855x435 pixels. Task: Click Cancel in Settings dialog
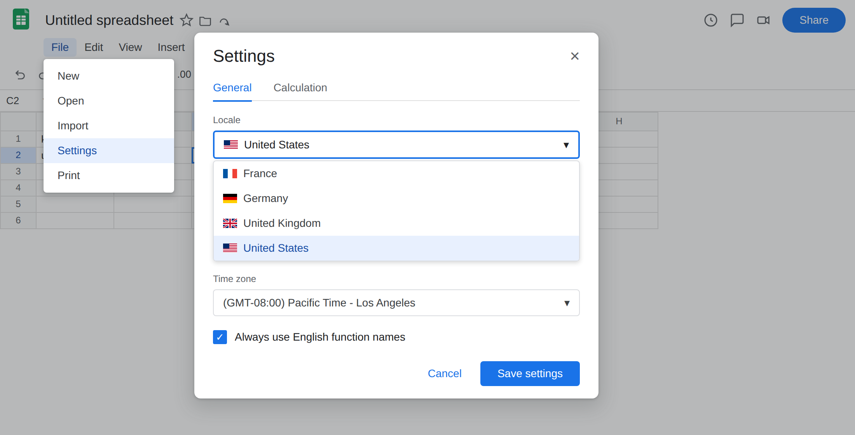(x=445, y=374)
